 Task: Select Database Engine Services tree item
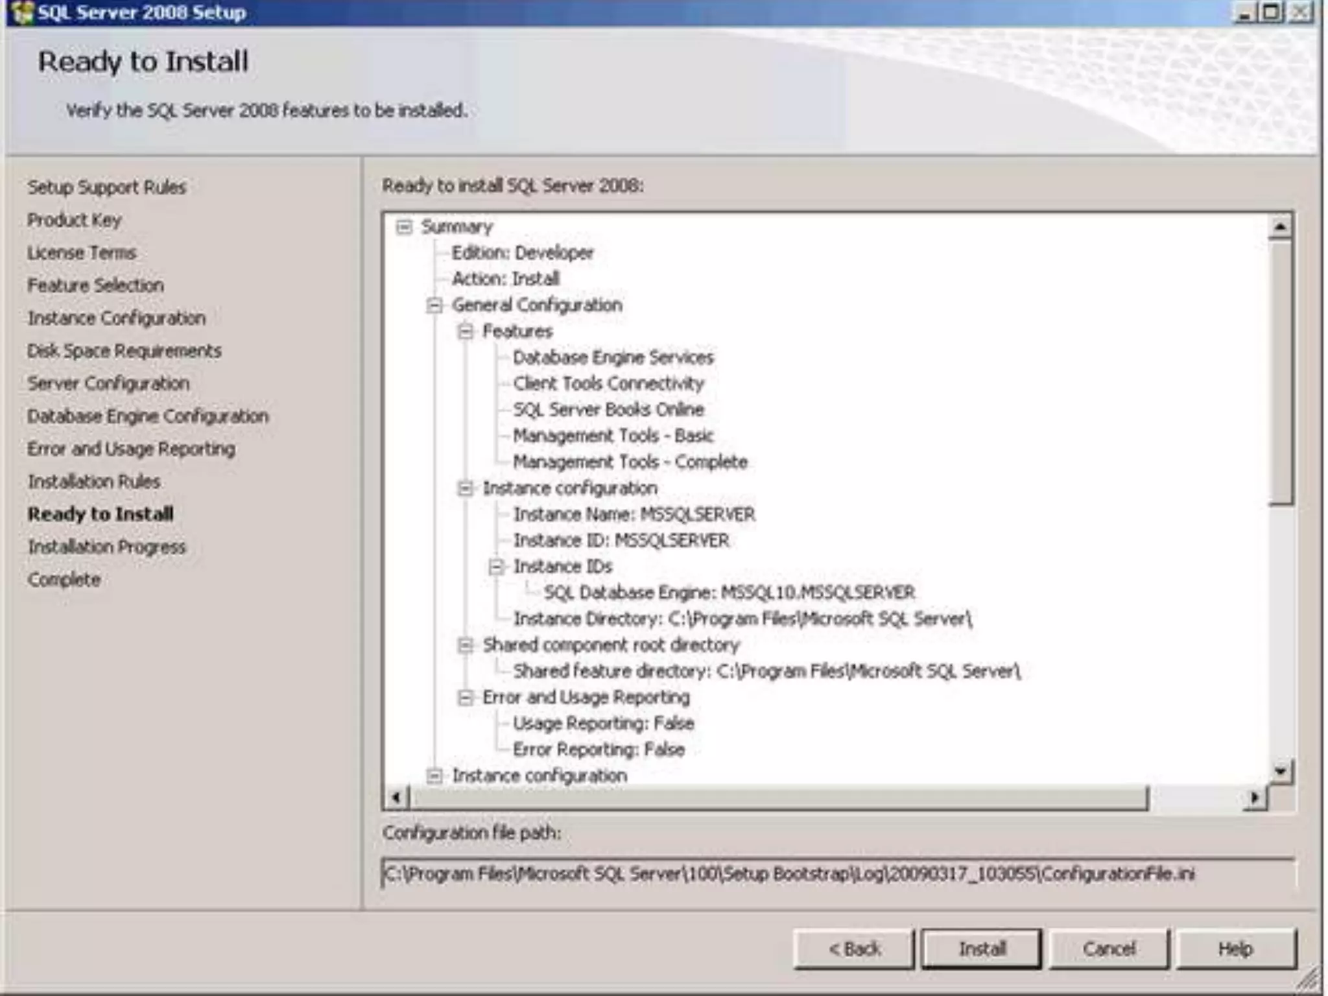point(613,357)
